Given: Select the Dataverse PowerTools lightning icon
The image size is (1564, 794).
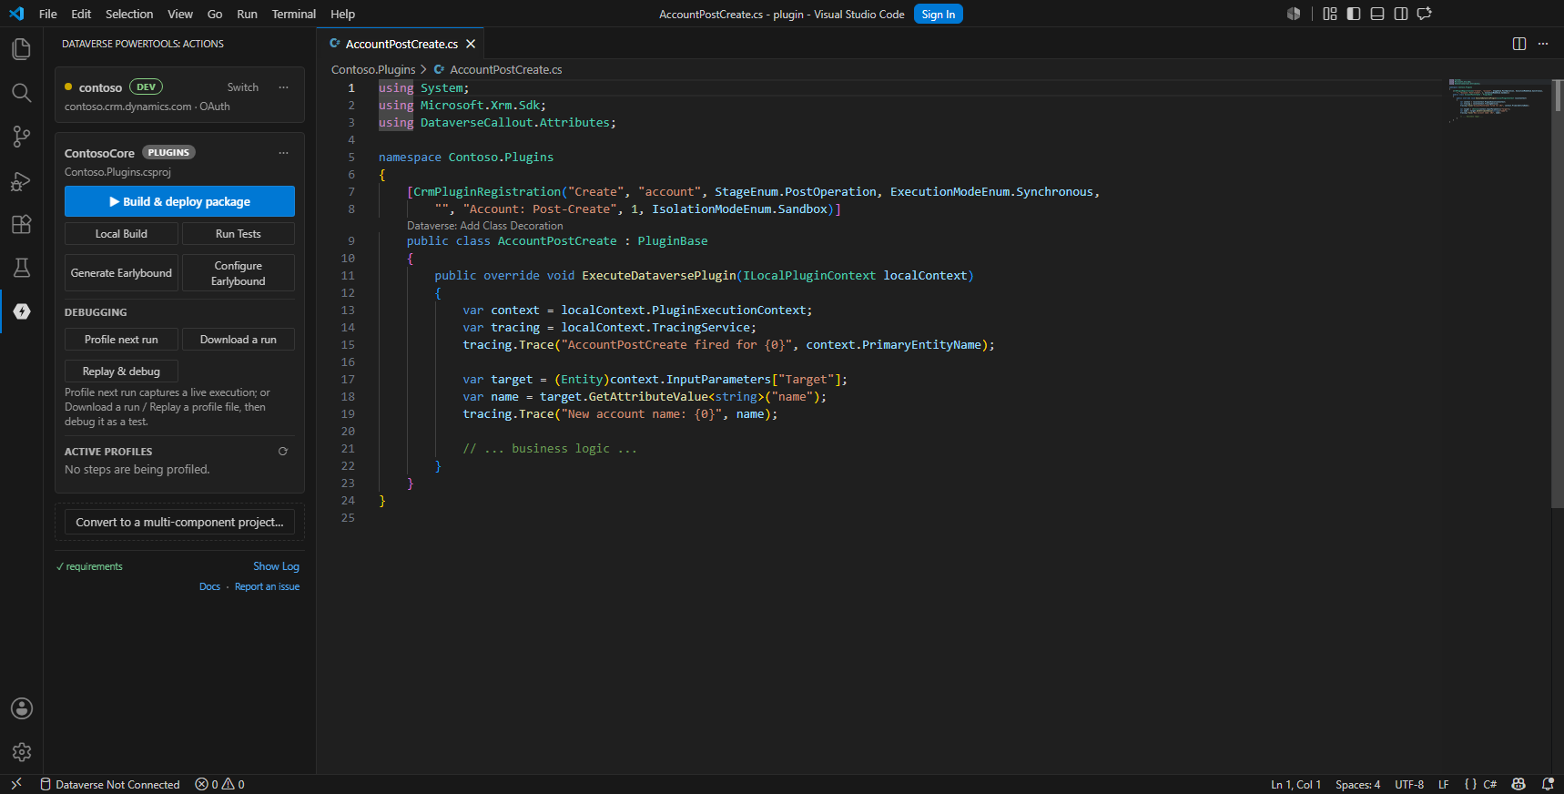Looking at the screenshot, I should pos(22,311).
